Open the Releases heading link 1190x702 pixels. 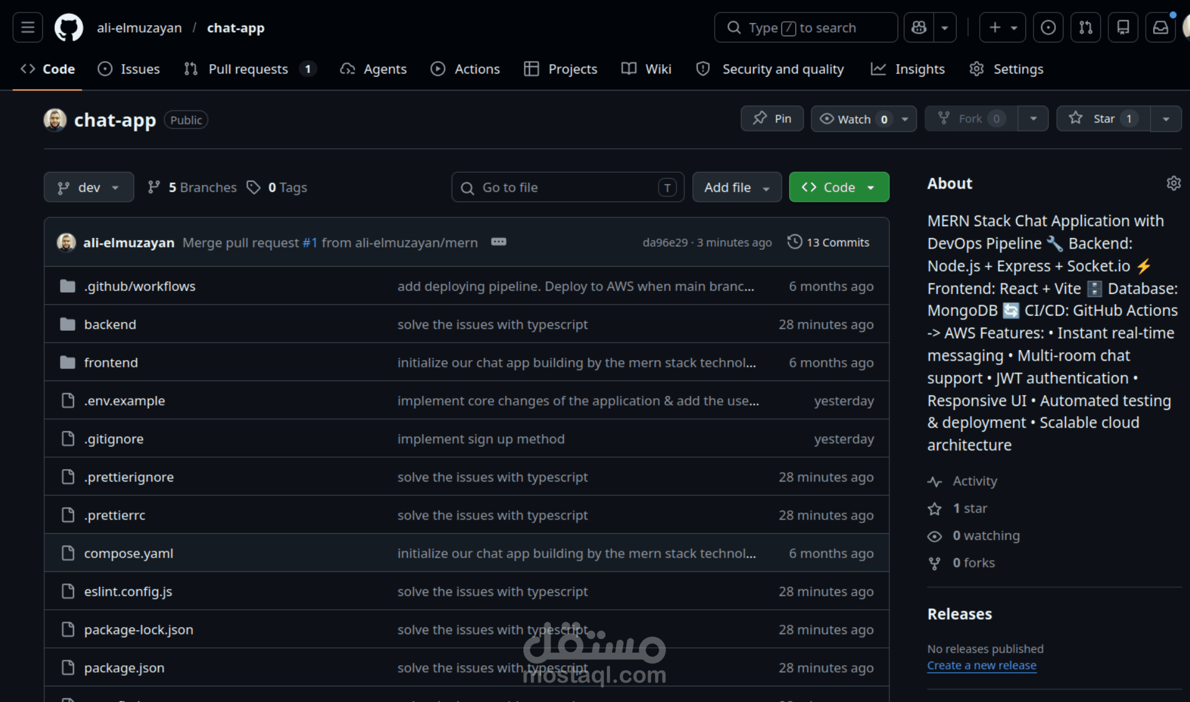959,614
